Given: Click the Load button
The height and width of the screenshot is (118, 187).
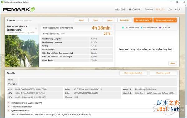Looking at the screenshot, I should 81,20.
